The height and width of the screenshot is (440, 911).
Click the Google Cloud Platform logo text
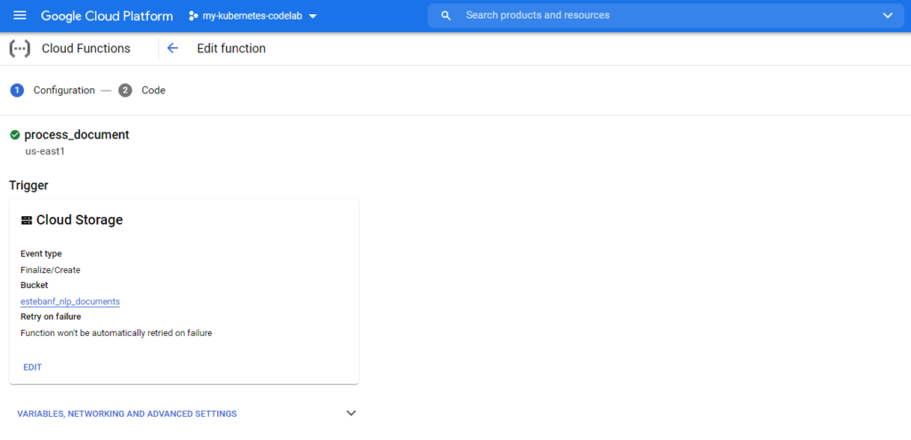(107, 16)
